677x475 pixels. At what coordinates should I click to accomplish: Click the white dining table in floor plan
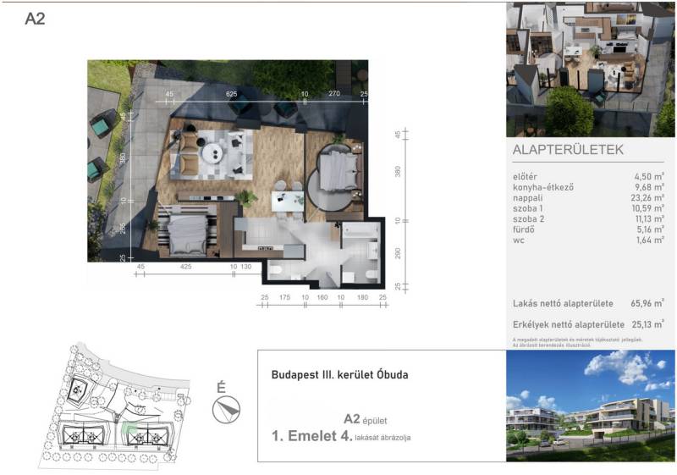point(286,202)
